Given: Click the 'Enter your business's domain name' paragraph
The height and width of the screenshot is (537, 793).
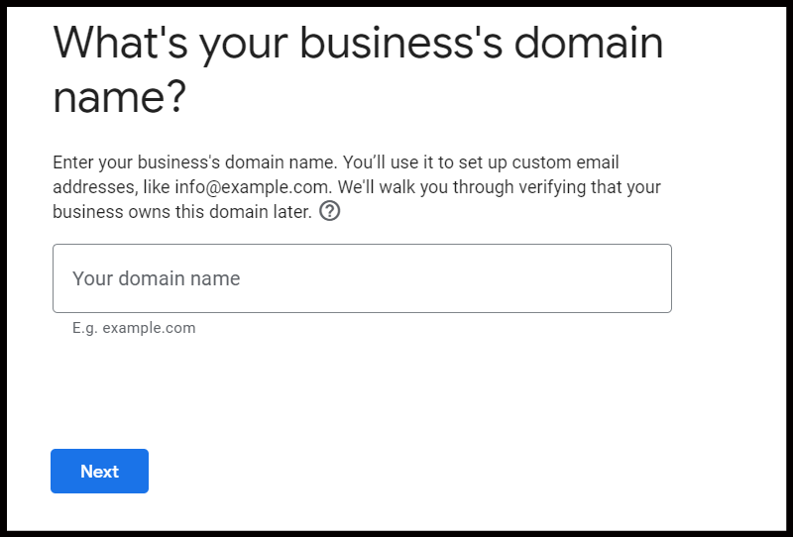Looking at the screenshot, I should click(357, 187).
